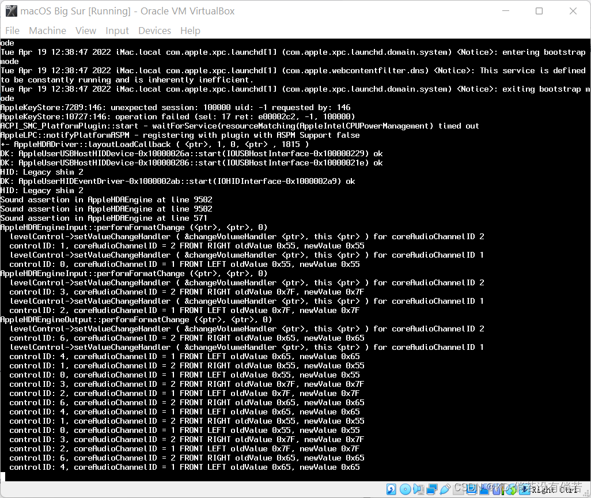The image size is (591, 498).
Task: Open the File menu
Action: coord(12,31)
